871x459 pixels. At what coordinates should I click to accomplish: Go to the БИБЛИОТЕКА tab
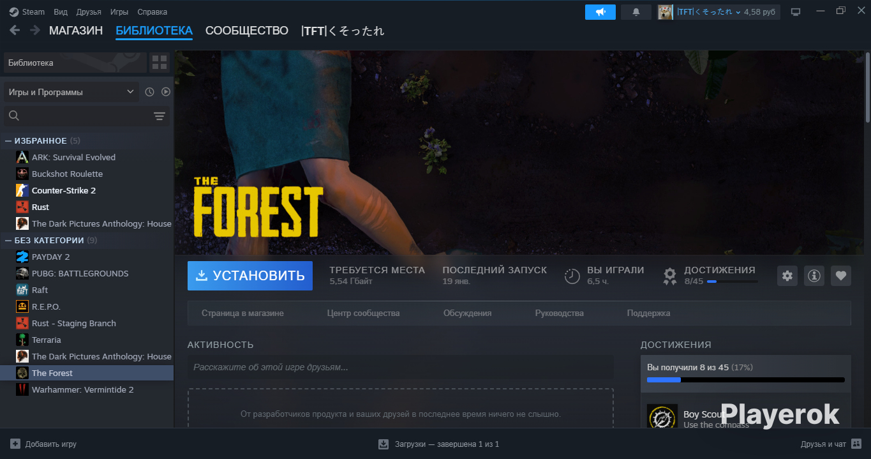(154, 31)
